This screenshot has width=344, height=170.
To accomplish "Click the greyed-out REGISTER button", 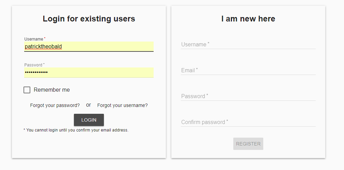I will tap(248, 144).
